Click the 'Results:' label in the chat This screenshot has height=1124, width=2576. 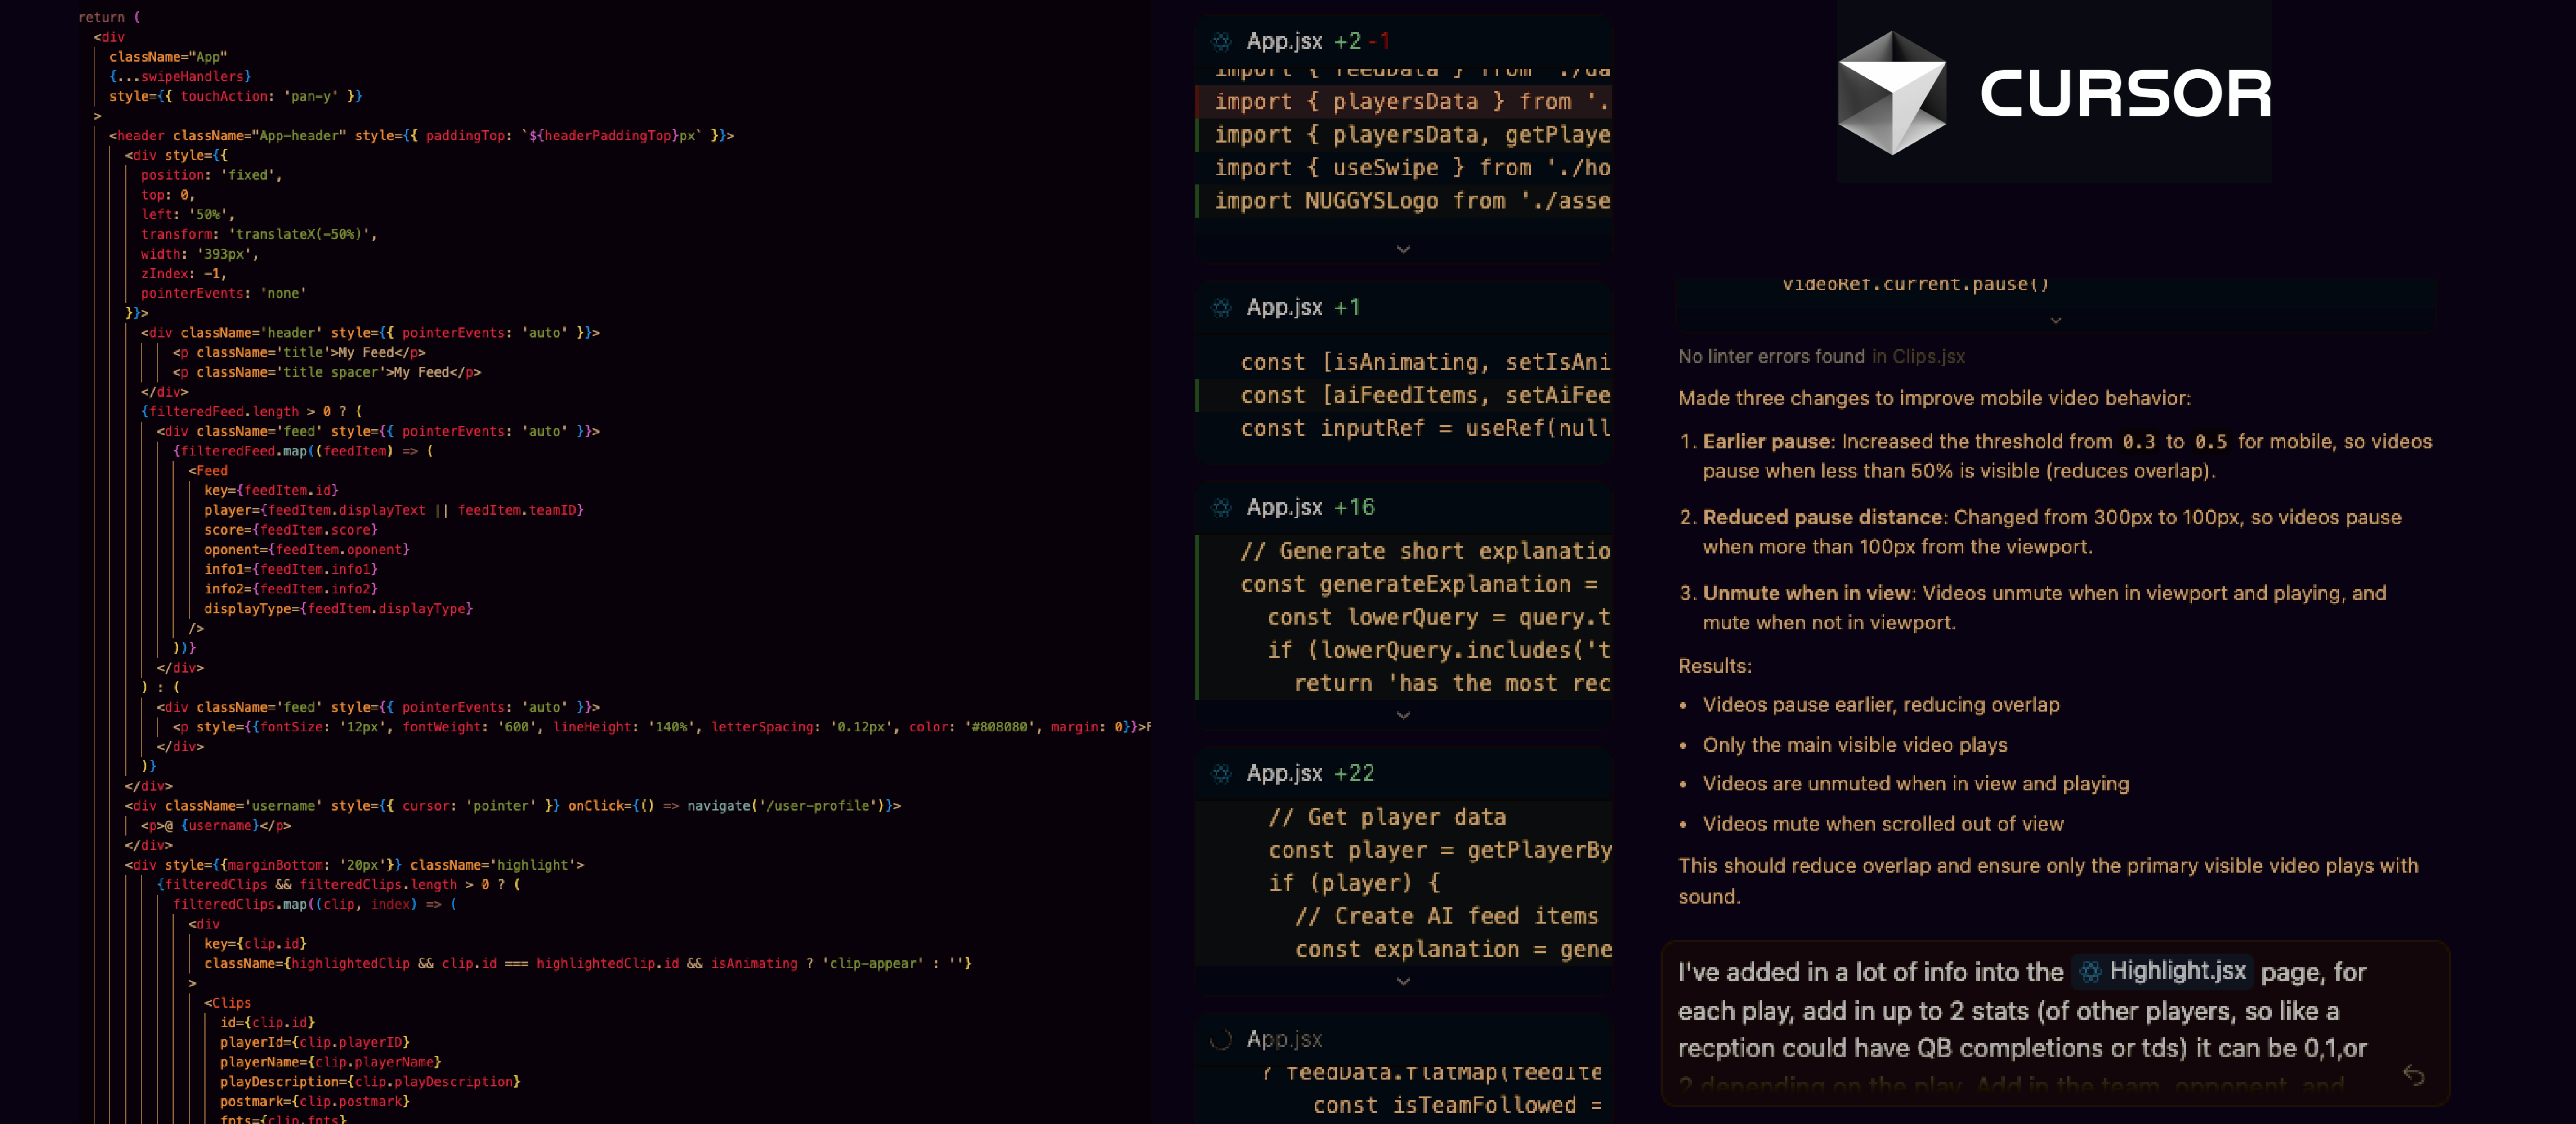click(1714, 666)
